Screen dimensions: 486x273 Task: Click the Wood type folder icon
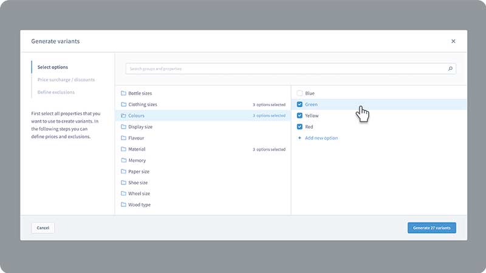[x=123, y=204]
